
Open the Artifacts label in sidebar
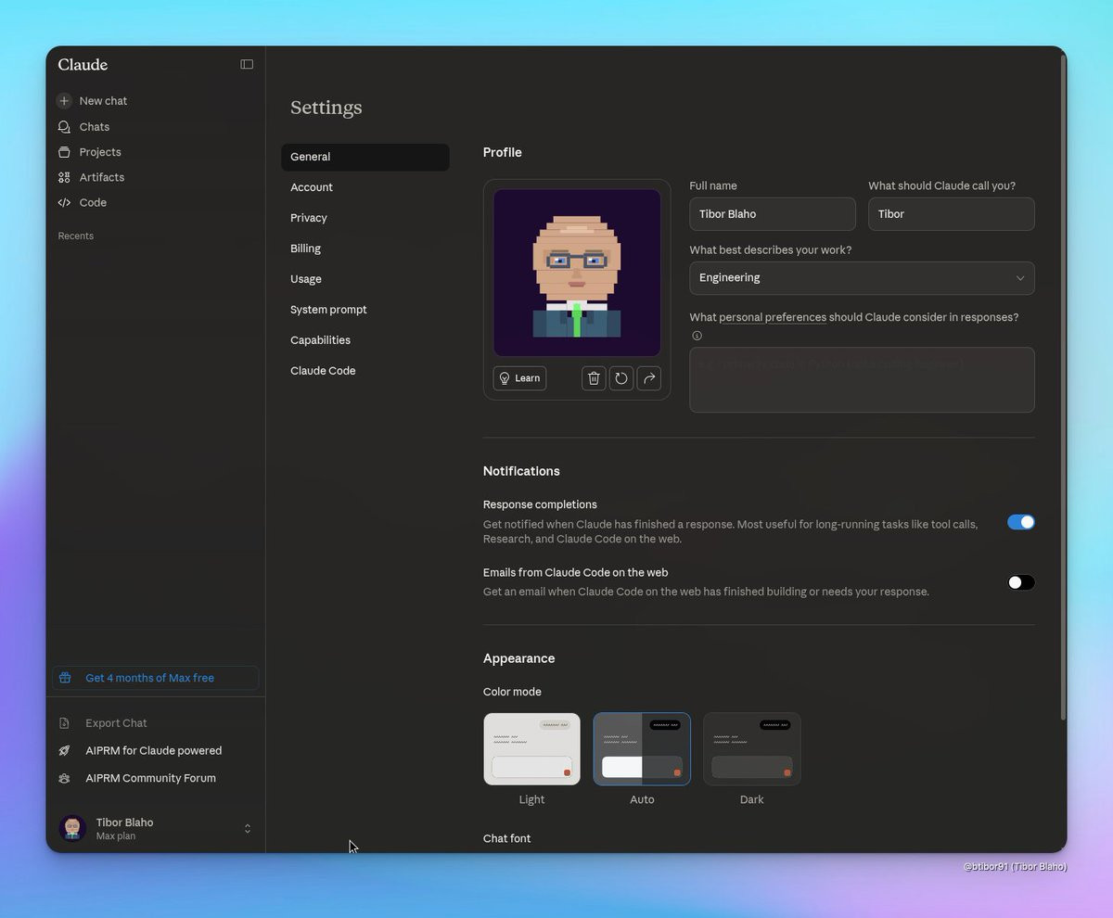tap(102, 177)
